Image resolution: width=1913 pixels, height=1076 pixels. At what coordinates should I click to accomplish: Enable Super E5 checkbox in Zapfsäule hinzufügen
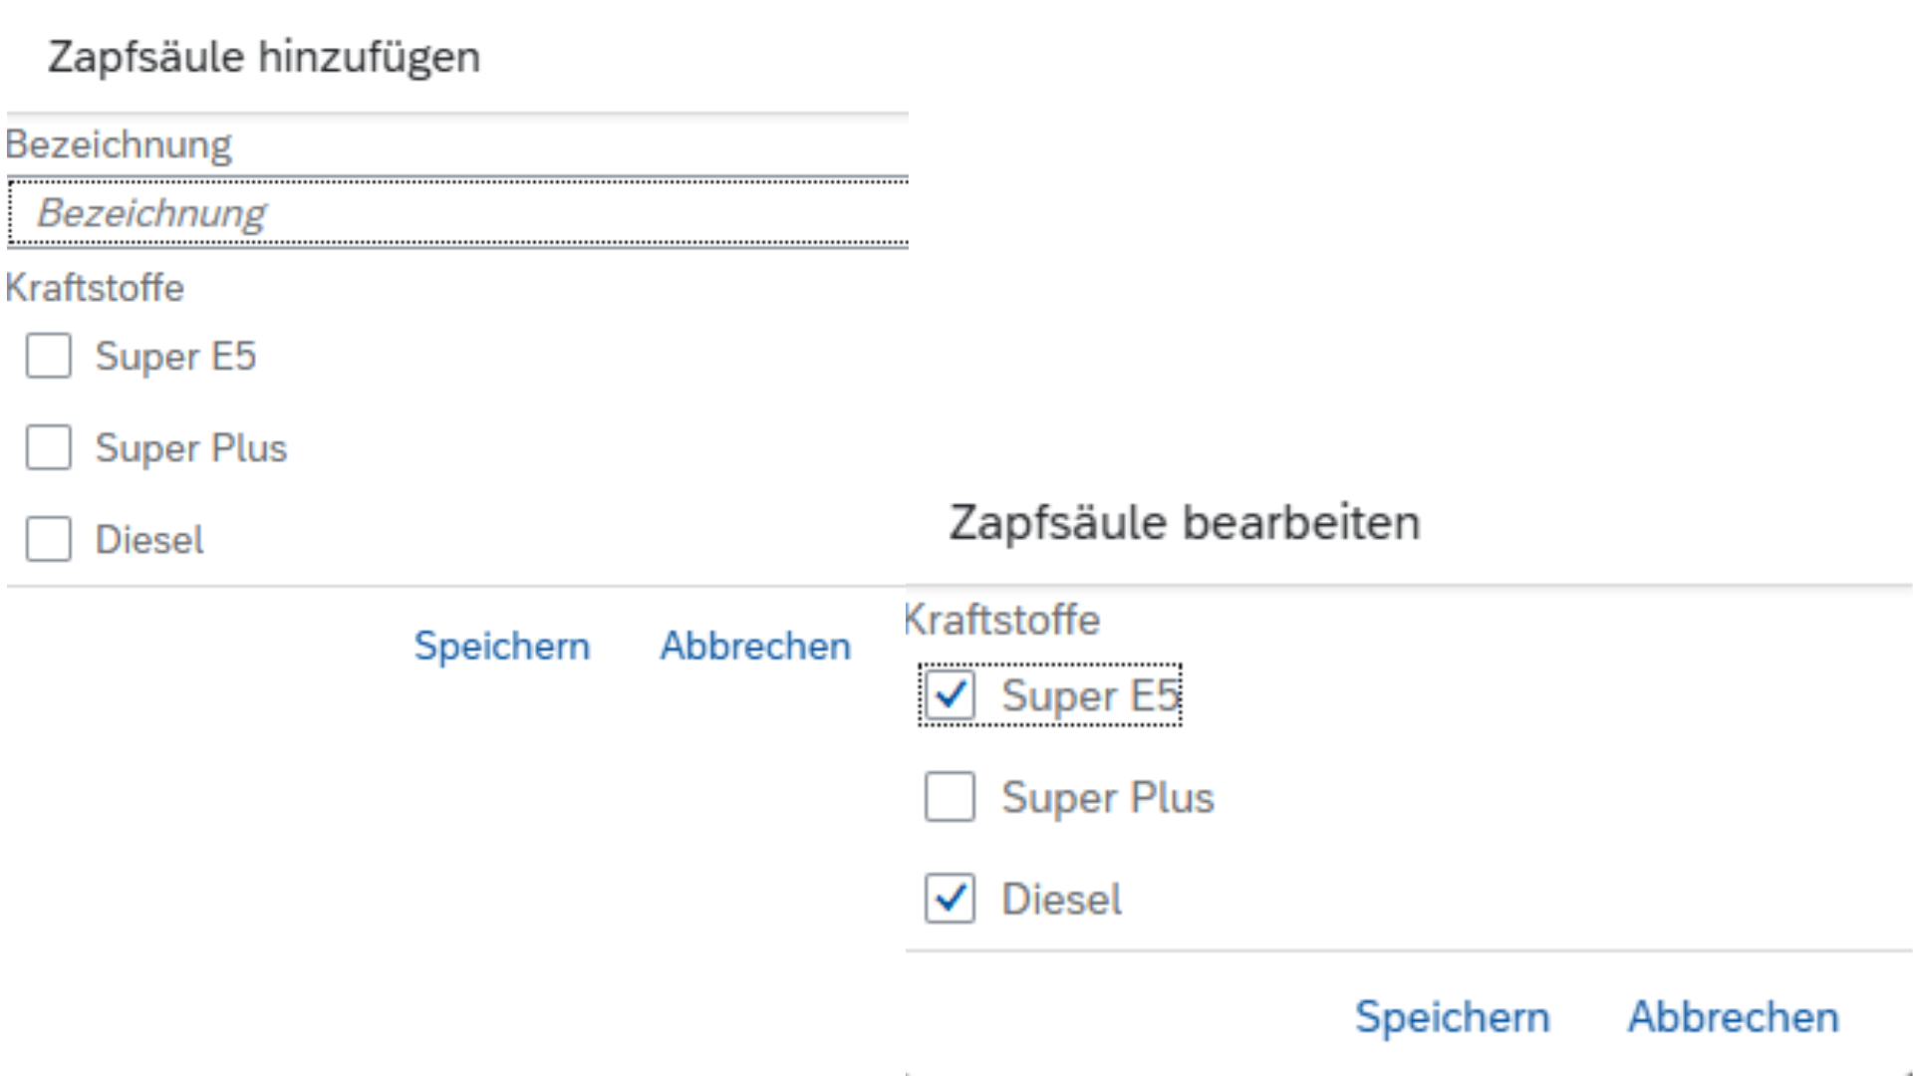point(49,356)
